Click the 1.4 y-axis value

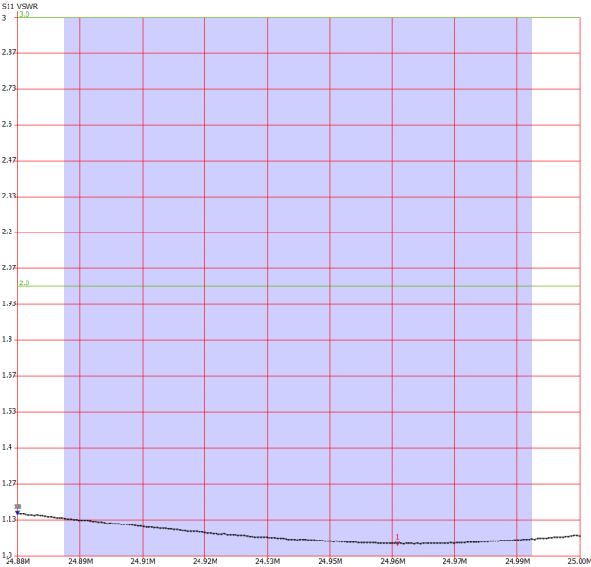tap(7, 447)
